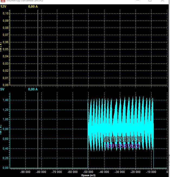Click the 0,09 tick on 12V axis
170x177 pixels.
click(6, 21)
